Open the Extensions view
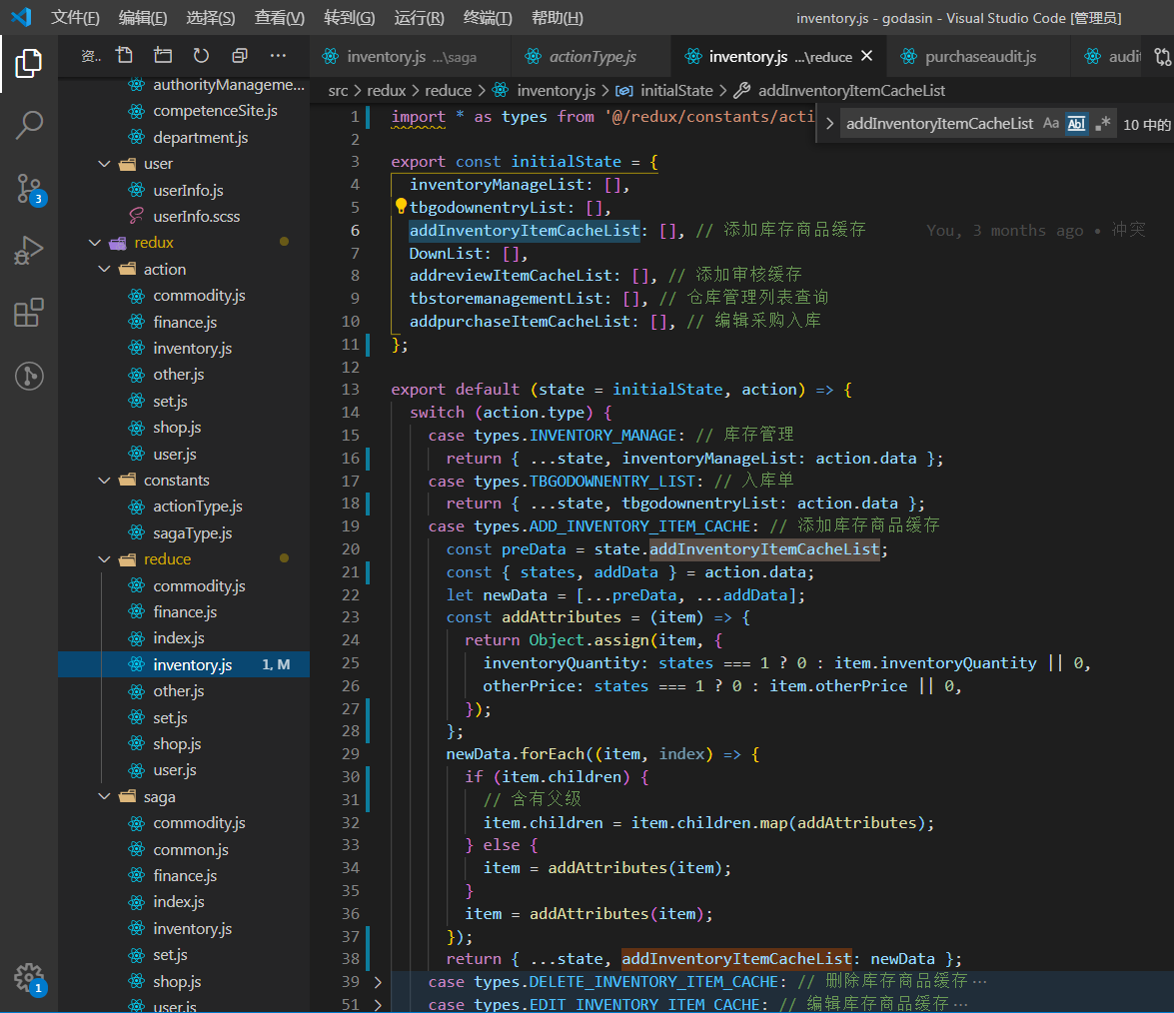 (28, 313)
